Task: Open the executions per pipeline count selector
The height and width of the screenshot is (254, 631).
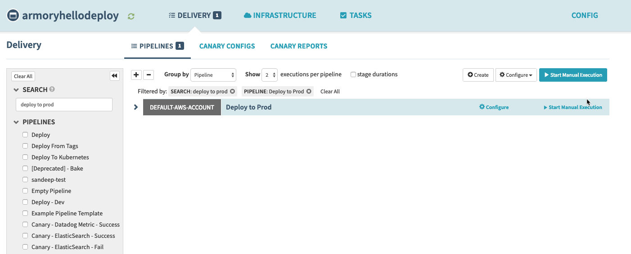Action: [270, 75]
